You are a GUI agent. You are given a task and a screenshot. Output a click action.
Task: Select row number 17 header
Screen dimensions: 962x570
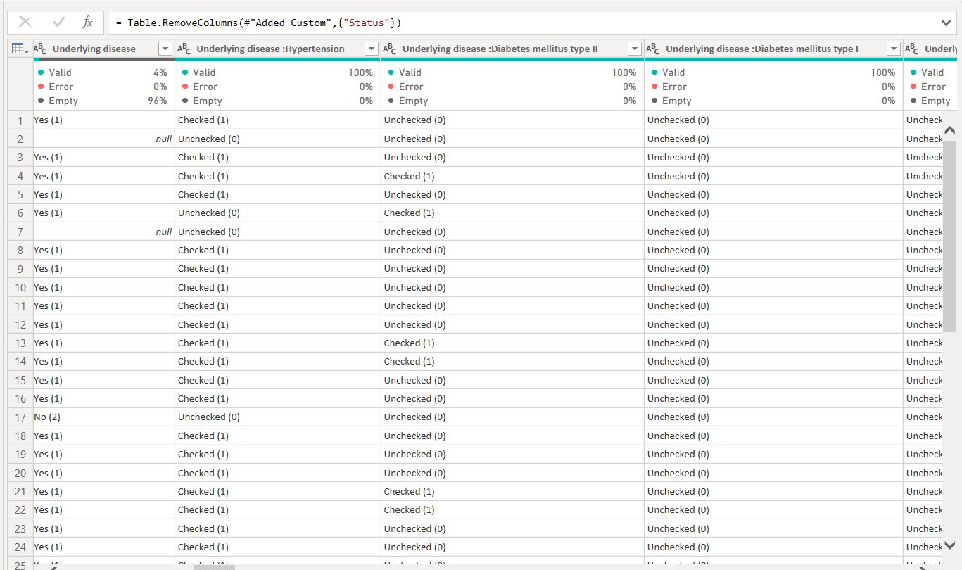pyautogui.click(x=20, y=417)
